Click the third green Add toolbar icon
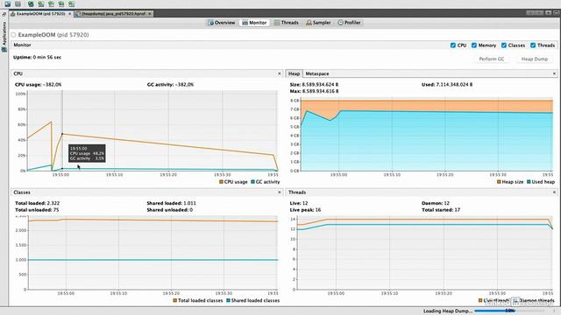The image size is (561, 315). 51,3
